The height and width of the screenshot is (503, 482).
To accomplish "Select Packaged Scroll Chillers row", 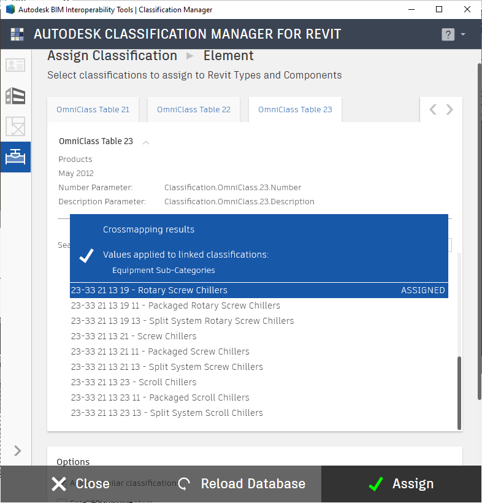I will tap(259, 397).
